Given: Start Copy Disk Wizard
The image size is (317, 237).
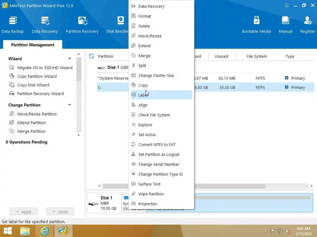Looking at the screenshot, I should point(29,85).
